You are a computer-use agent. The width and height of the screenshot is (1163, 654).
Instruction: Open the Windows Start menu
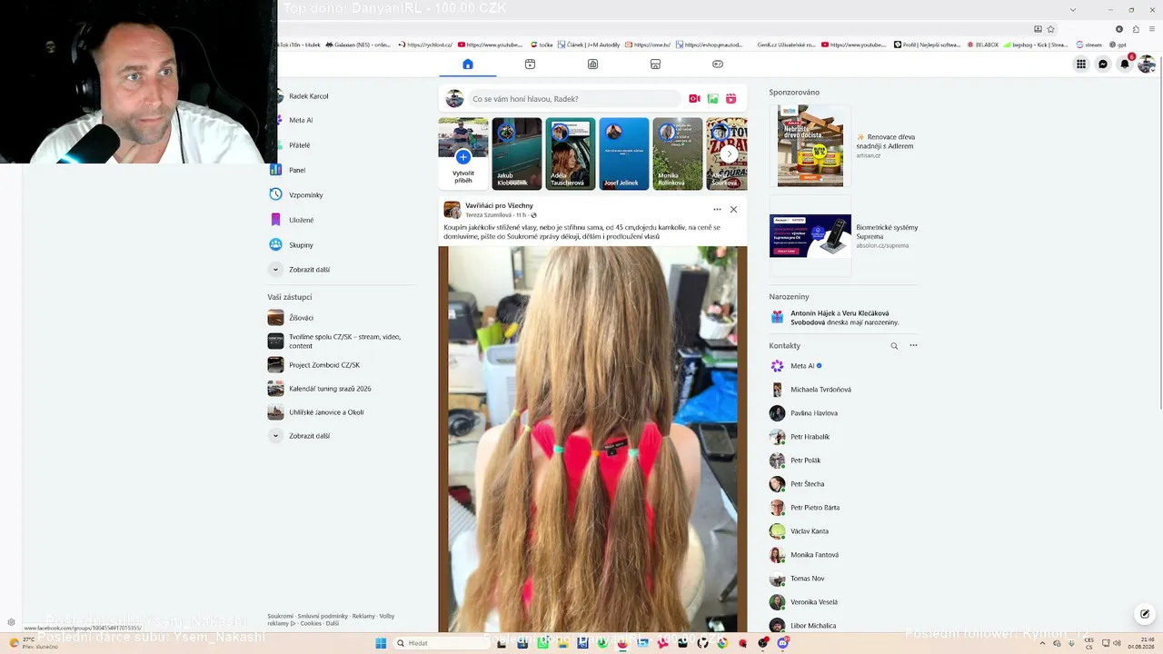[381, 643]
